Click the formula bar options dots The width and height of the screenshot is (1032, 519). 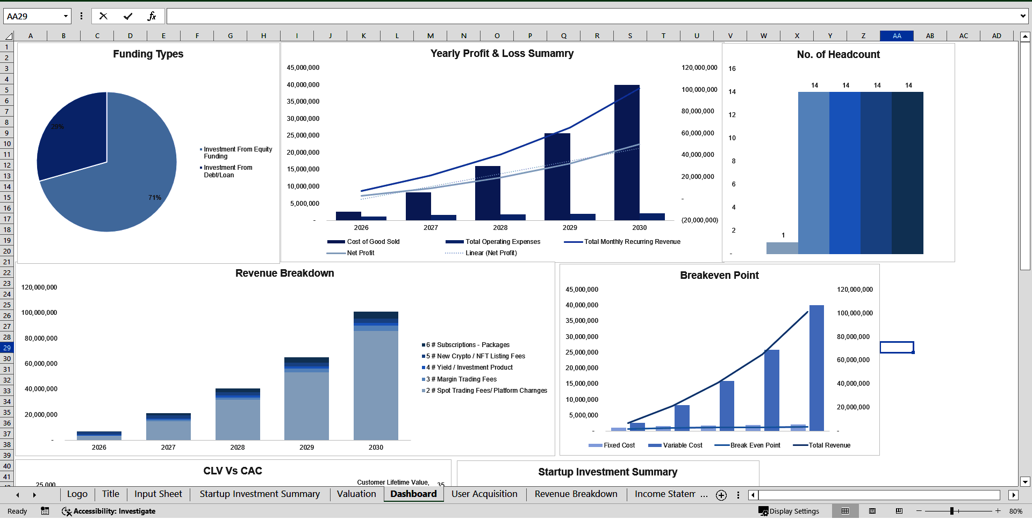(x=81, y=16)
